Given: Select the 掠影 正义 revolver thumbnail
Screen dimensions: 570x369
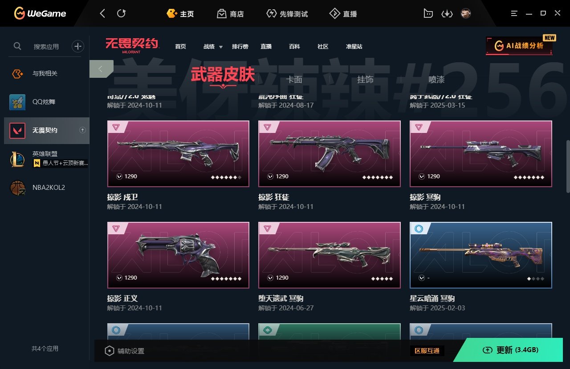Looking at the screenshot, I should (x=178, y=255).
